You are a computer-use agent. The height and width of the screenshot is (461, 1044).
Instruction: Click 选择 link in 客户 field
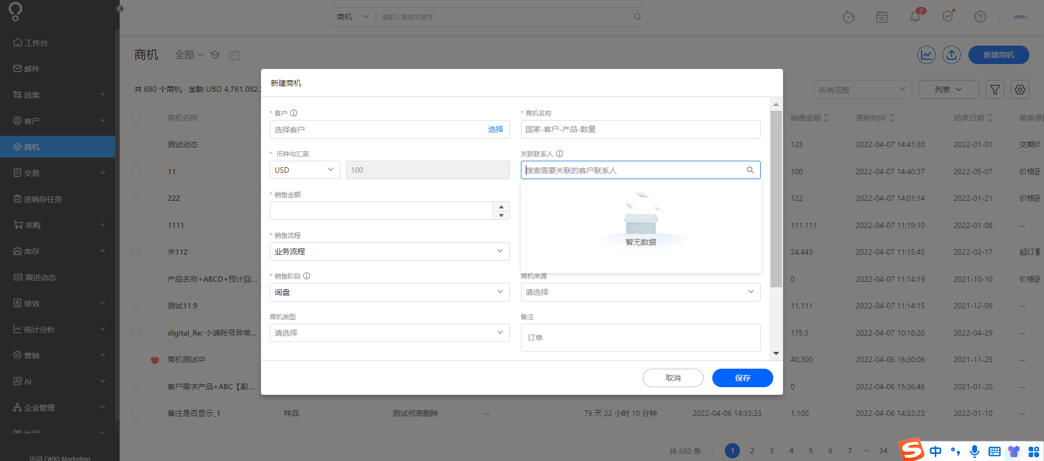point(495,129)
